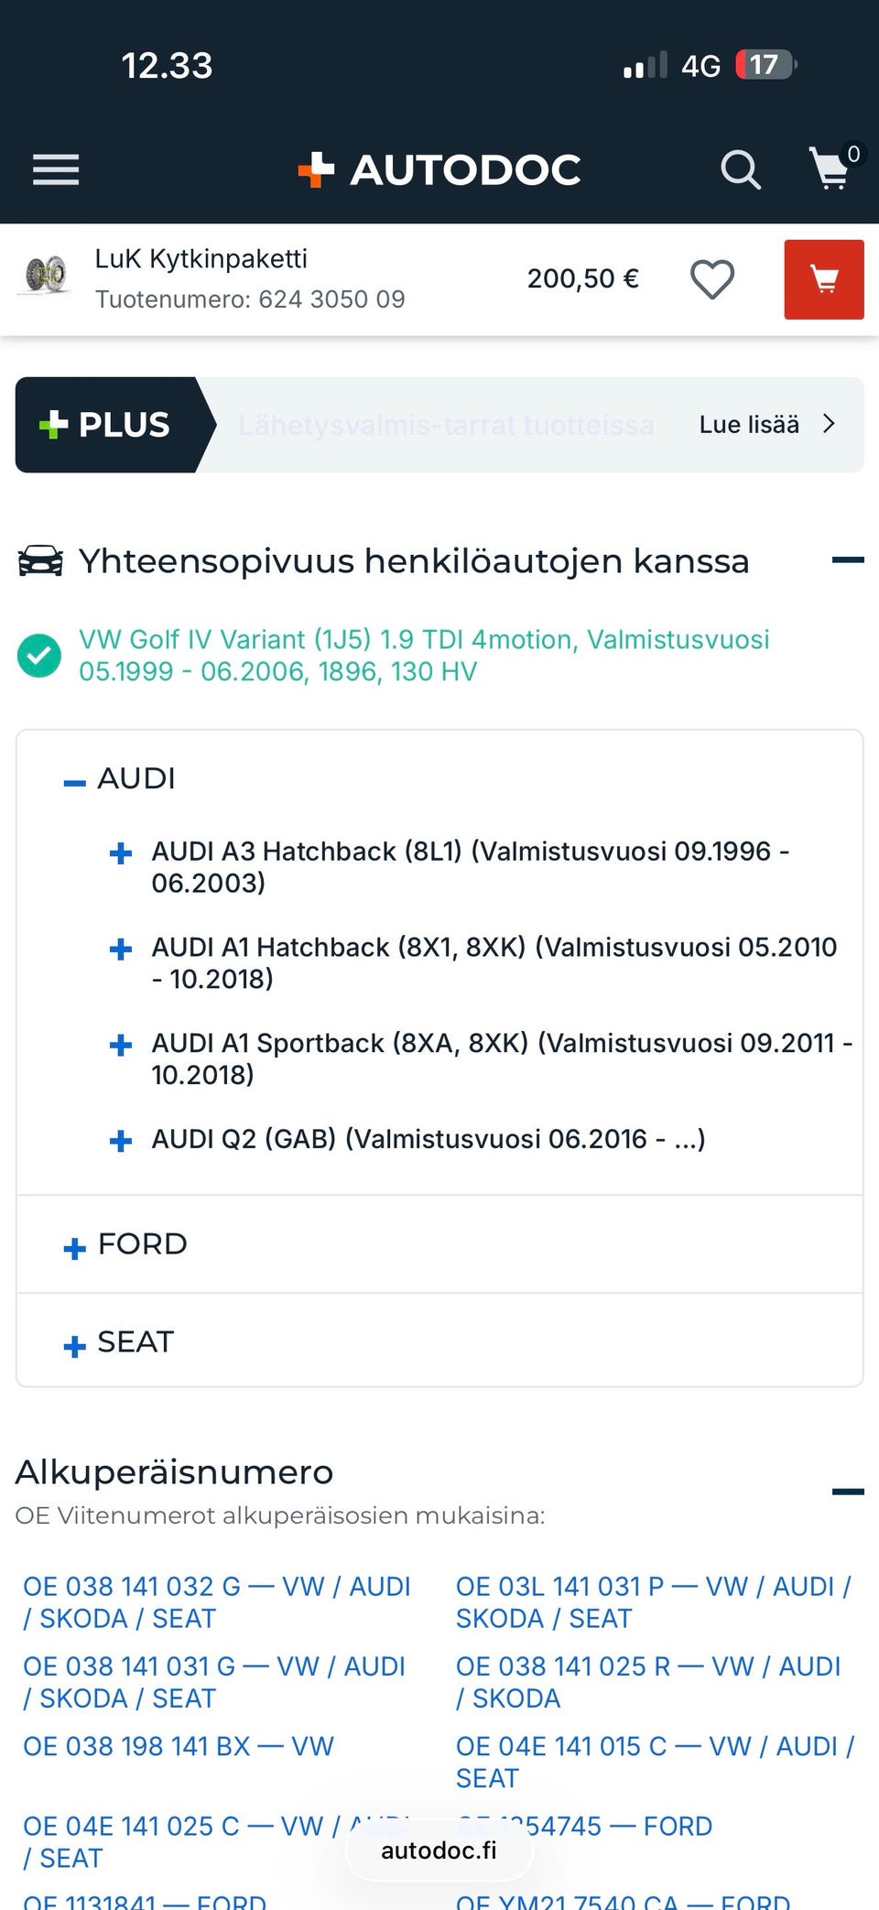The image size is (879, 1910).
Task: Expand AUDI A3 Hatchback (8L1) models
Action: (121, 853)
